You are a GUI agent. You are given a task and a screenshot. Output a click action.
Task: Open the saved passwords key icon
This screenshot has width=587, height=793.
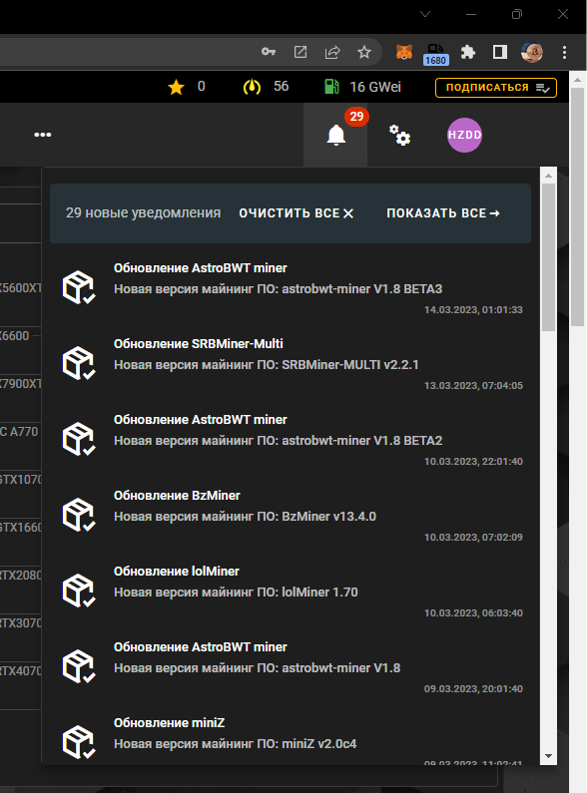(x=269, y=52)
